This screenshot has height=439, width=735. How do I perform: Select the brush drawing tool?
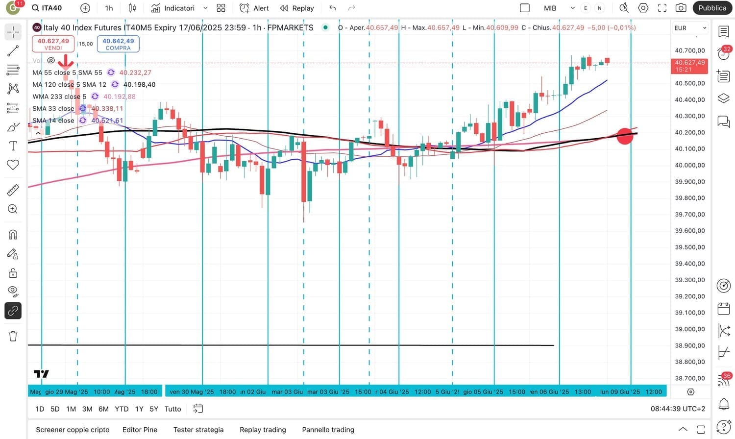tap(13, 127)
